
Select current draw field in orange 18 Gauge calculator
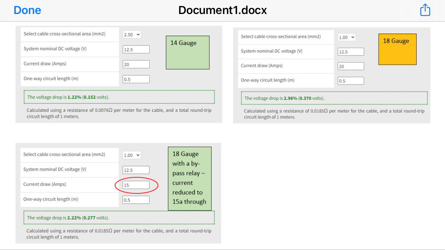[351, 66]
